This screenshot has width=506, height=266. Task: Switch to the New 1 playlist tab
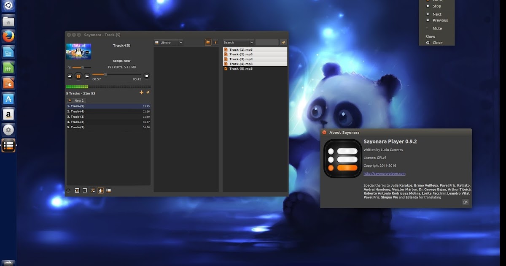click(76, 100)
